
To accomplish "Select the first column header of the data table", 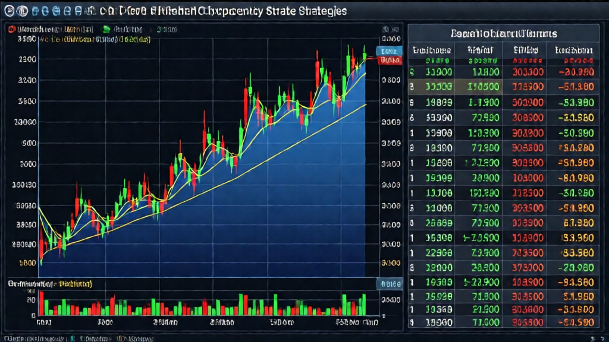I will [431, 50].
